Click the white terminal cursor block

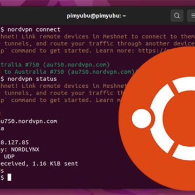(x=9, y=178)
